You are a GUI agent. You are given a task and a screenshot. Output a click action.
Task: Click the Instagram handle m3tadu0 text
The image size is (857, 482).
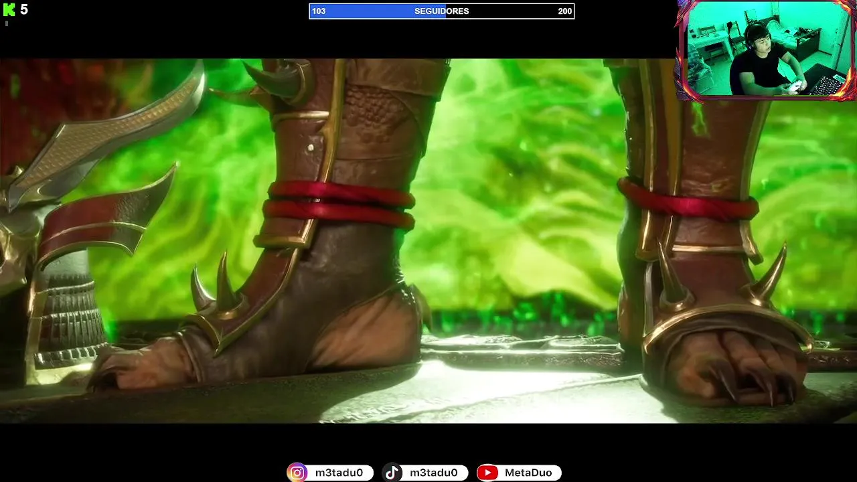[x=339, y=473]
